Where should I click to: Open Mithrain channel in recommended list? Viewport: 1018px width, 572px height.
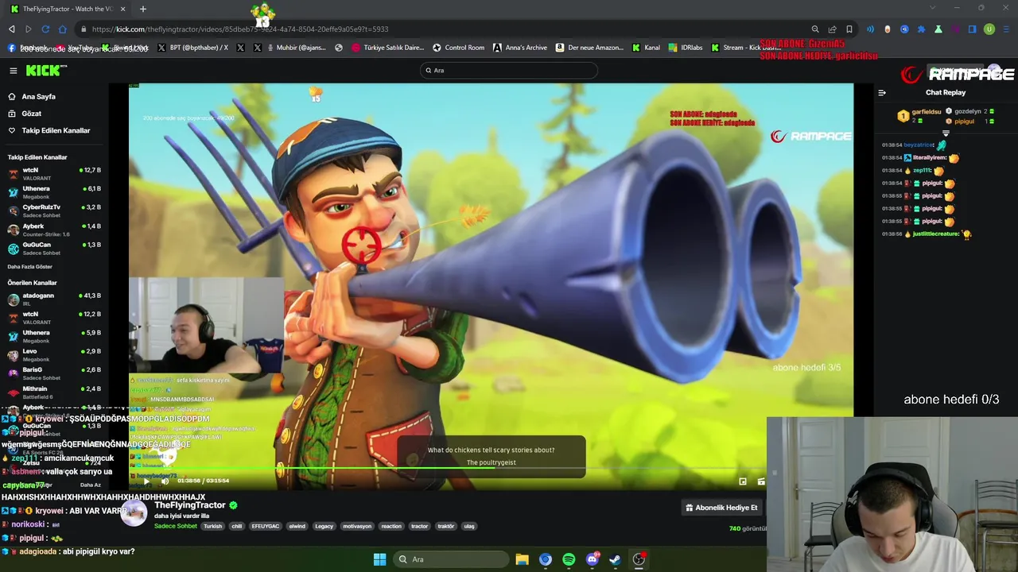click(54, 392)
